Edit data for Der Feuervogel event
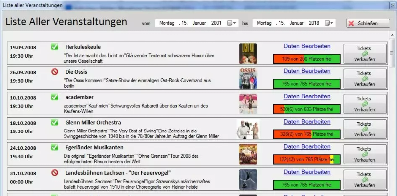The height and width of the screenshot is (196, 397). [x=307, y=172]
